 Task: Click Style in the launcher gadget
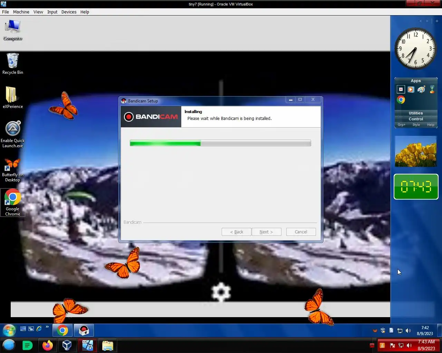(416, 125)
